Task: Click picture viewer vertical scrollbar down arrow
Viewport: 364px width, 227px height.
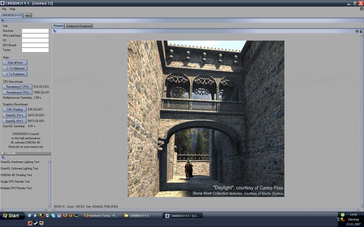Action: coord(362,206)
